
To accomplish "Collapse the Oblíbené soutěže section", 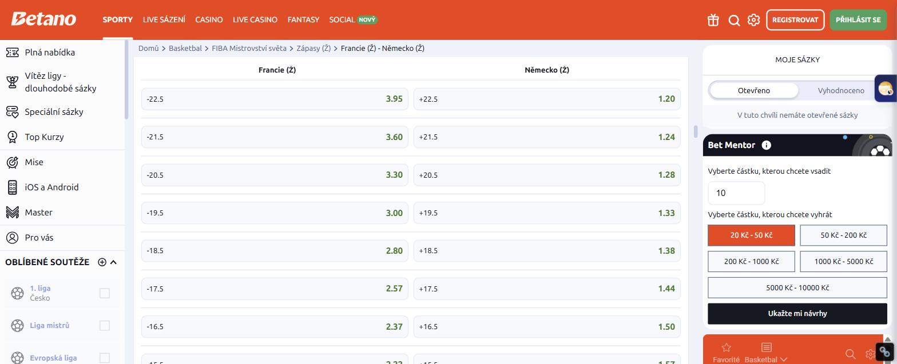I will (x=113, y=262).
